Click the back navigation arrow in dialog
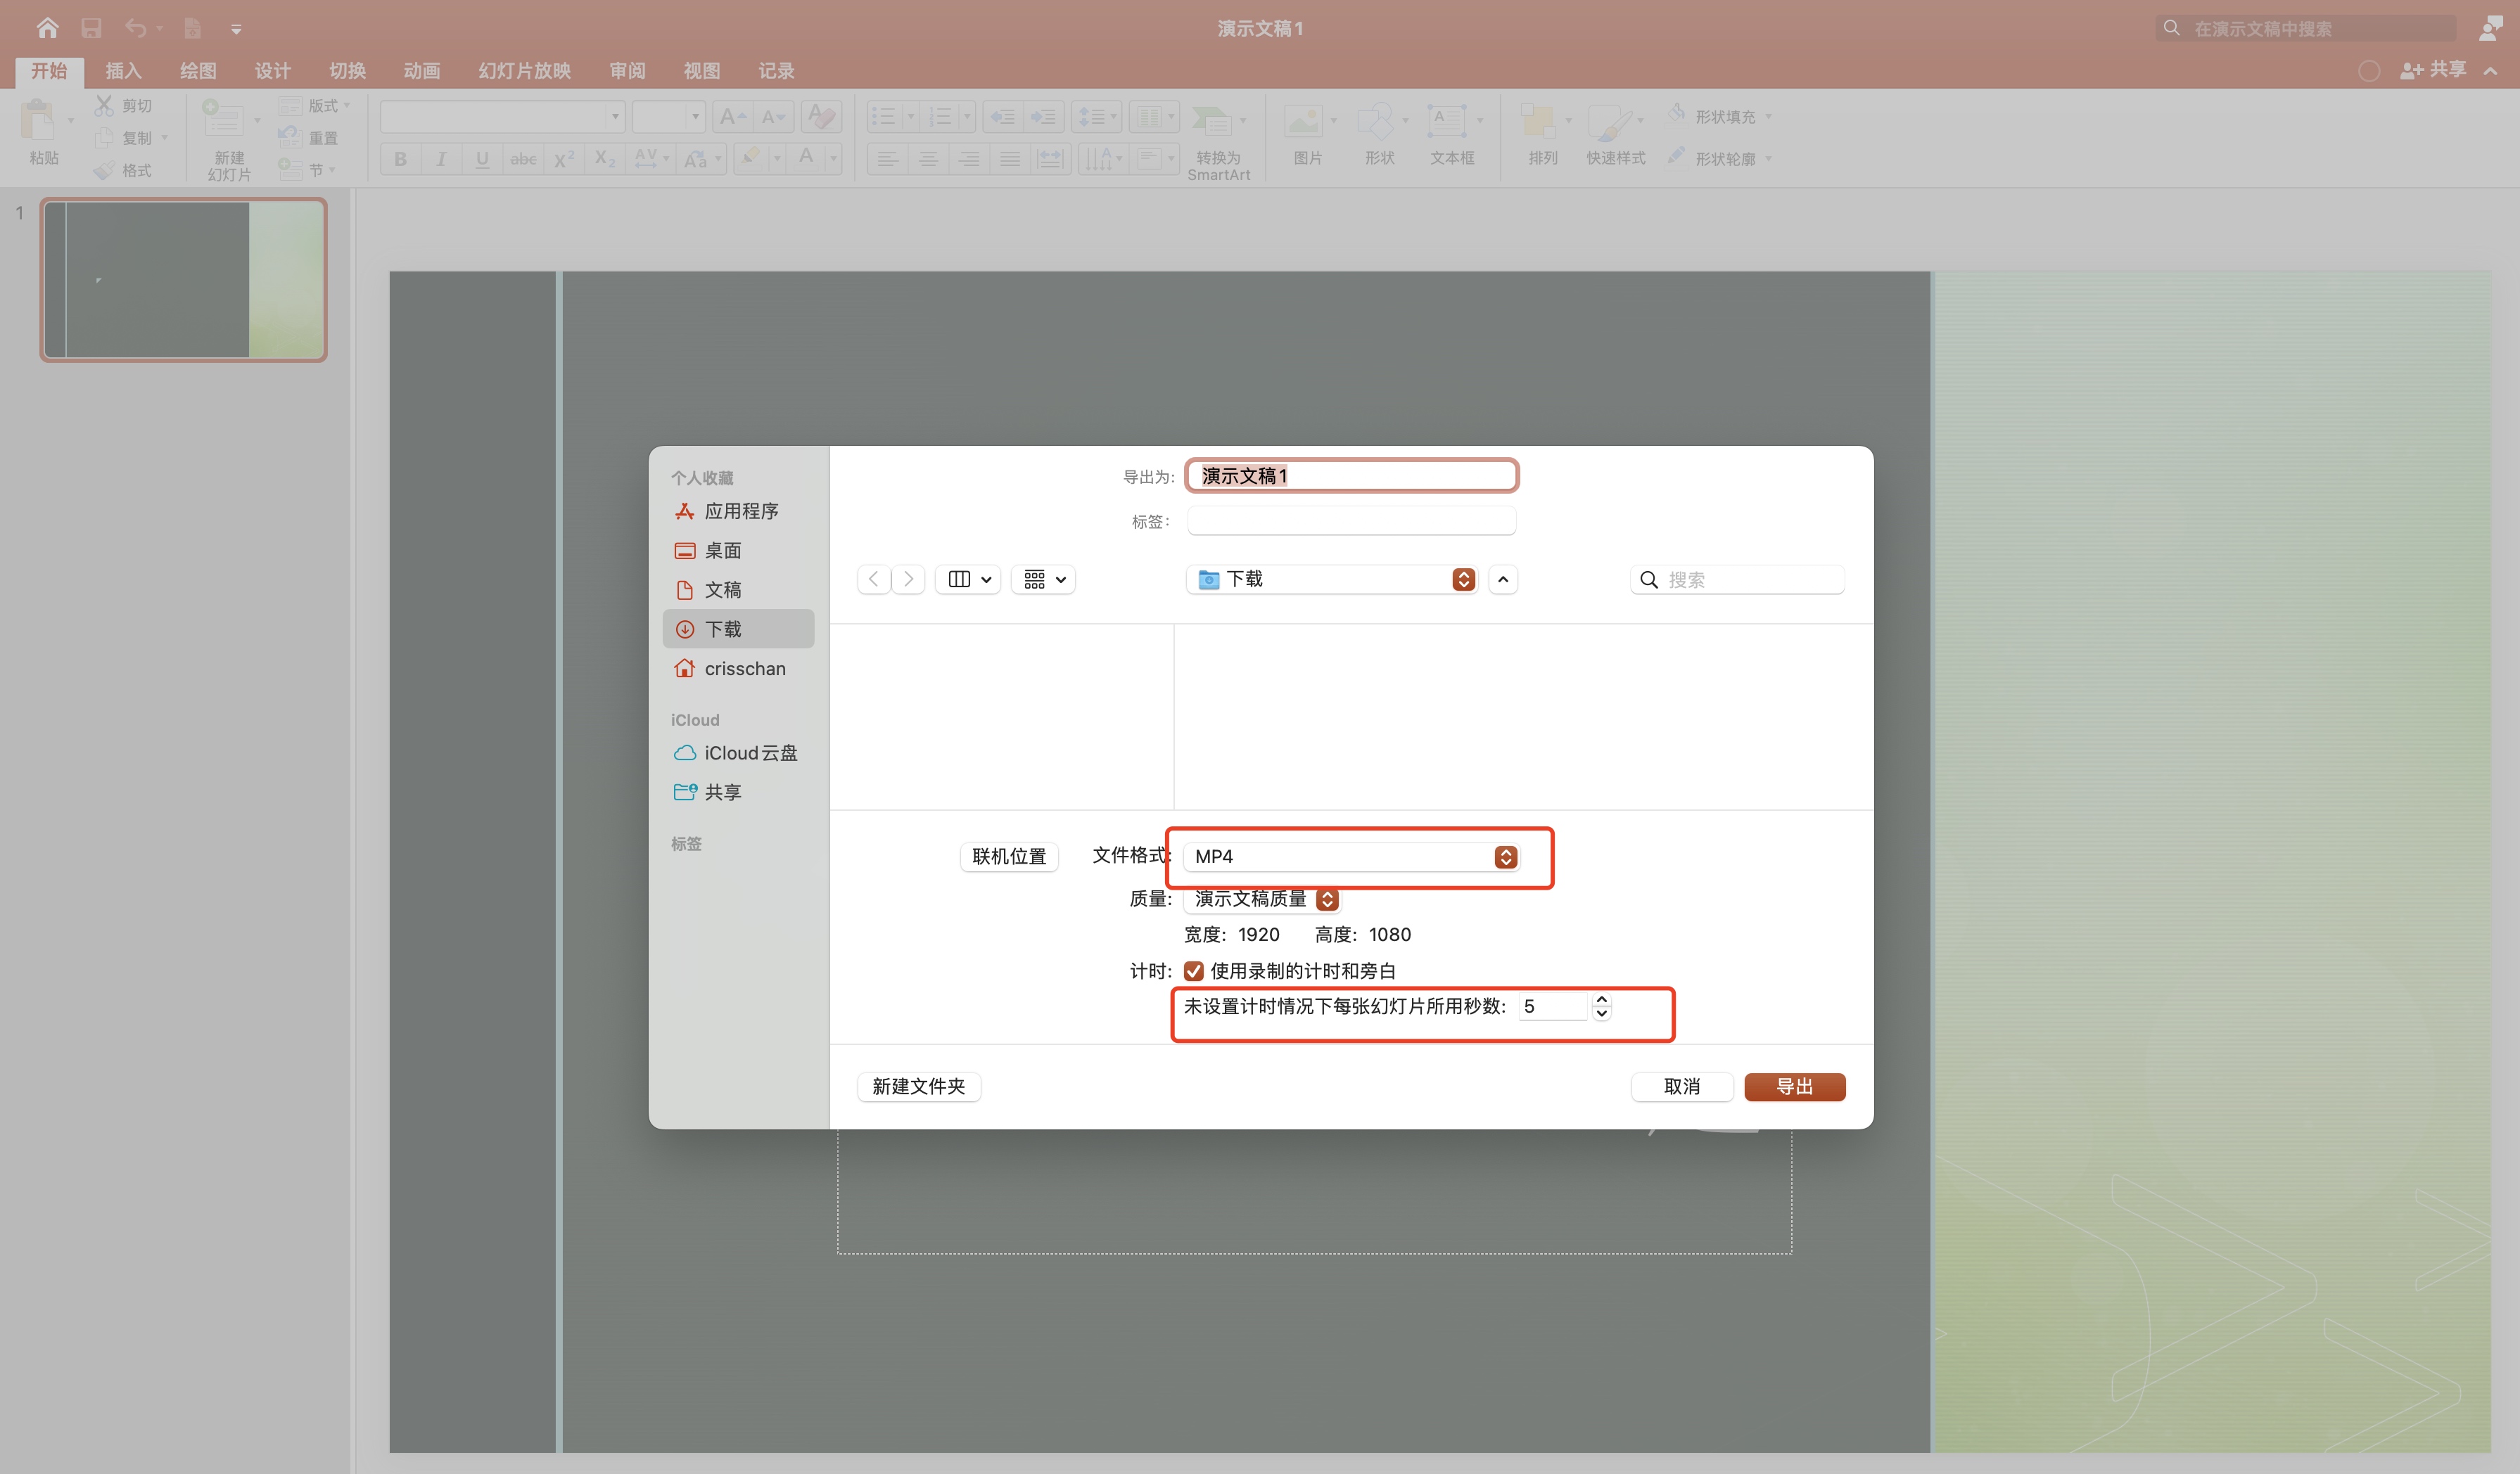The width and height of the screenshot is (2520, 1474). (873, 579)
